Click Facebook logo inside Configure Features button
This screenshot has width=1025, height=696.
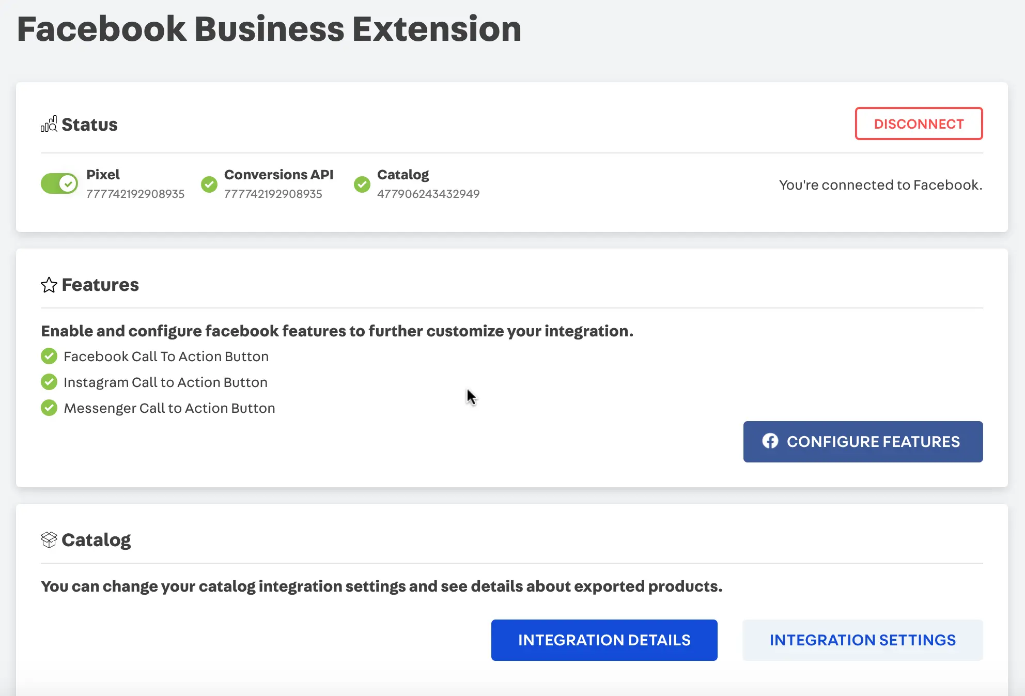[770, 441]
